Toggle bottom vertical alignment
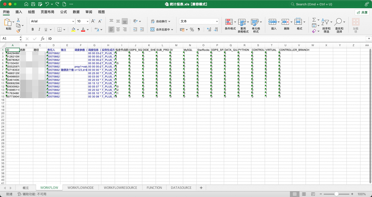372x197 pixels. (x=125, y=21)
